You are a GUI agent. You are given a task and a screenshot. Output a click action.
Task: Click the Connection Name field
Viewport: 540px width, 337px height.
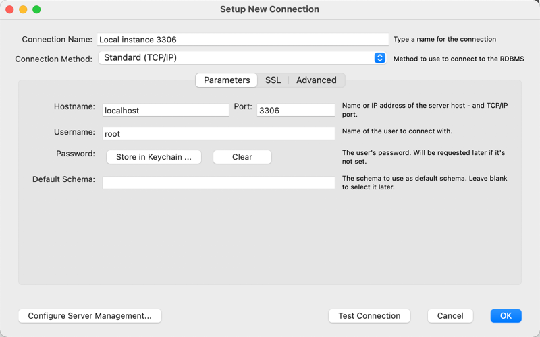[243, 40]
